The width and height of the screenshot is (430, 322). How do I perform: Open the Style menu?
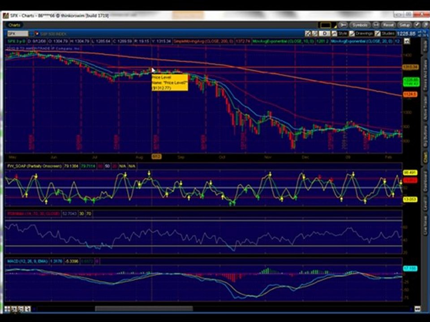pos(343,34)
